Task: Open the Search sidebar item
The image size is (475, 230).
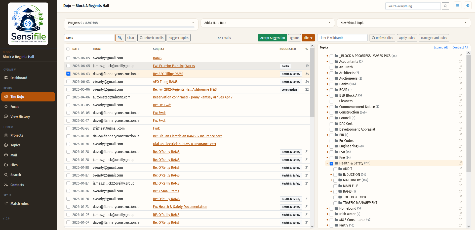Action: [28, 175]
